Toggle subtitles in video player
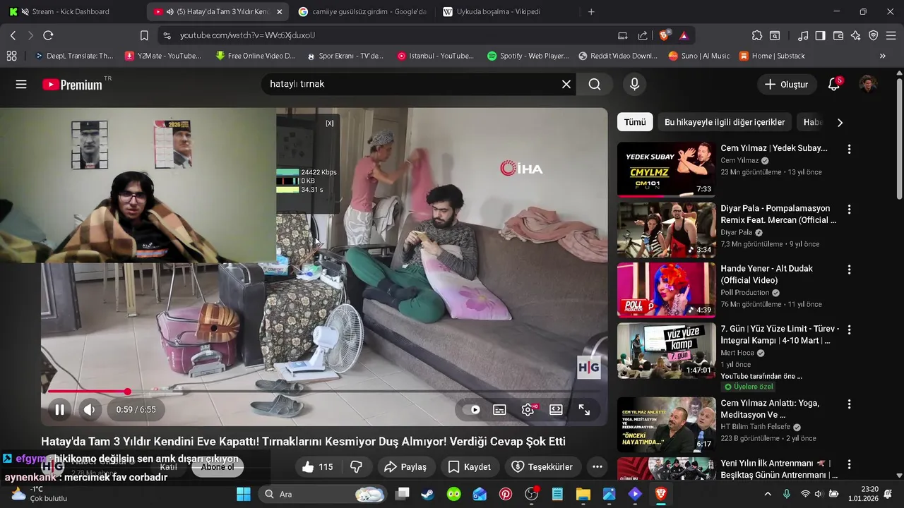 (x=499, y=409)
